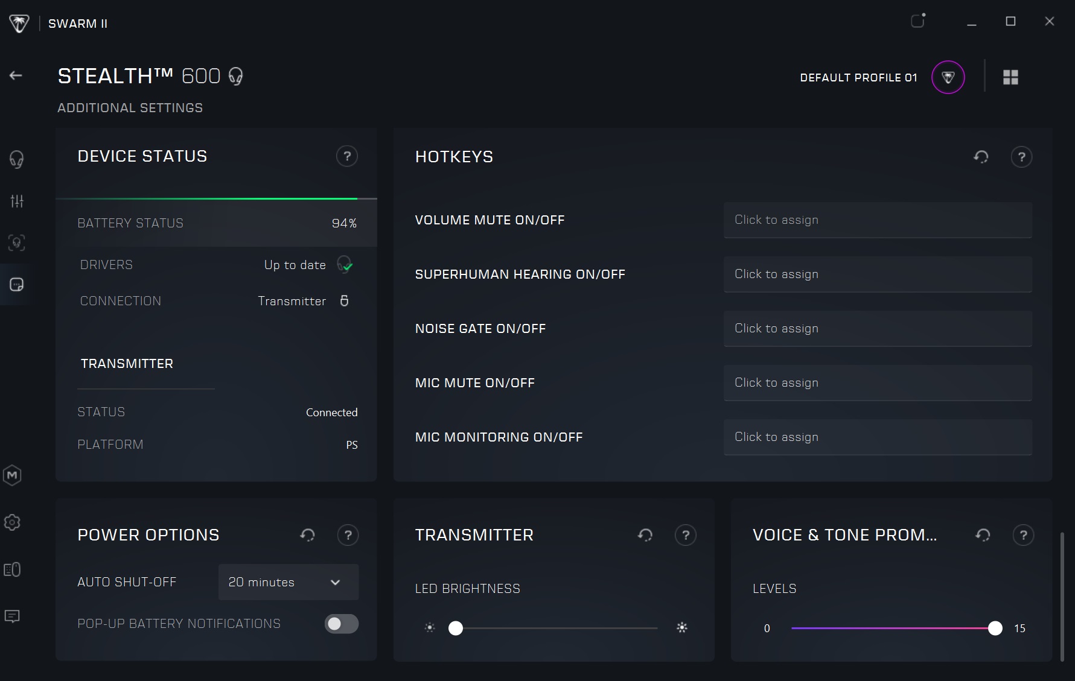
Task: Click the back arrow icon
Action: (x=16, y=75)
